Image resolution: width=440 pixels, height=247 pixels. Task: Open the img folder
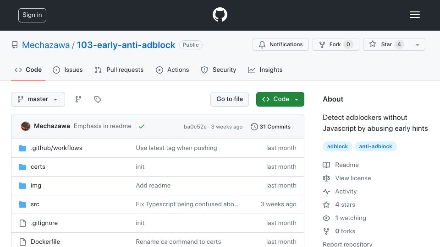36,185
